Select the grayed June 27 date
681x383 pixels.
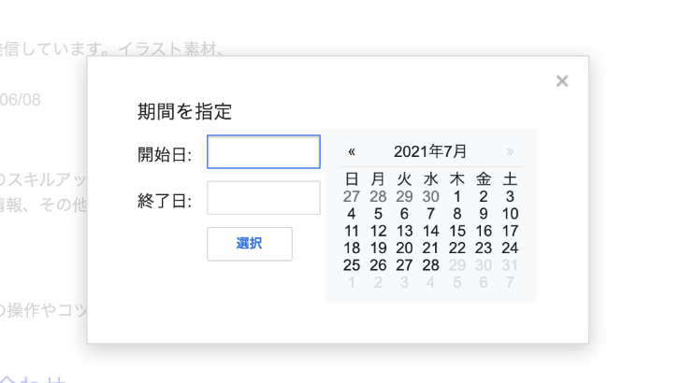(x=352, y=196)
